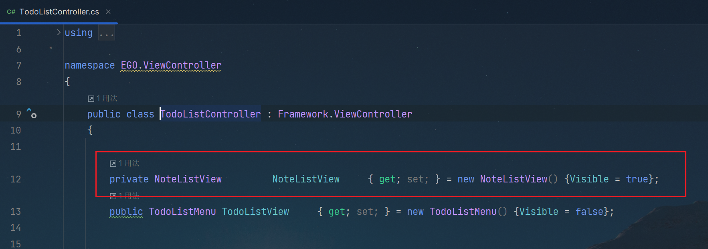Click the inheritance gutter icon on line 9
The width and height of the screenshot is (708, 249).
pyautogui.click(x=32, y=113)
